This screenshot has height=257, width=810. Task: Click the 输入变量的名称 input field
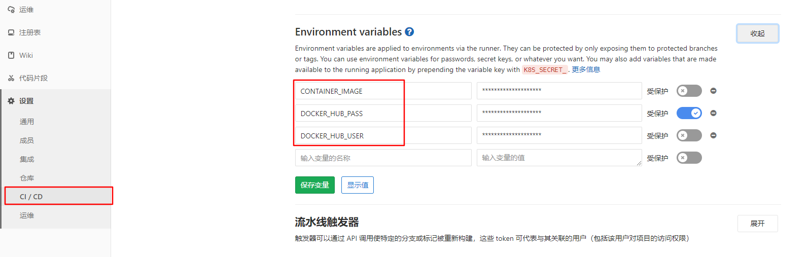[383, 158]
